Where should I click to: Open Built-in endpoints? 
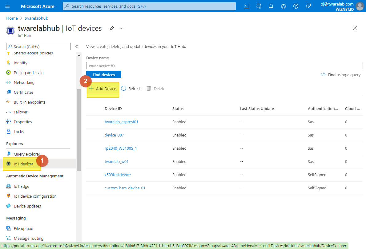click(30, 102)
